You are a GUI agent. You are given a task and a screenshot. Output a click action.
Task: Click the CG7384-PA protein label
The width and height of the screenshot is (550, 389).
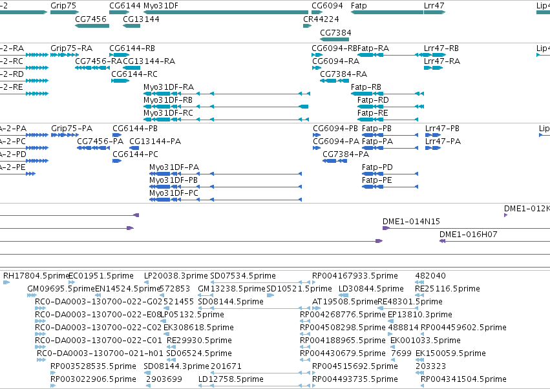pyautogui.click(x=346, y=154)
